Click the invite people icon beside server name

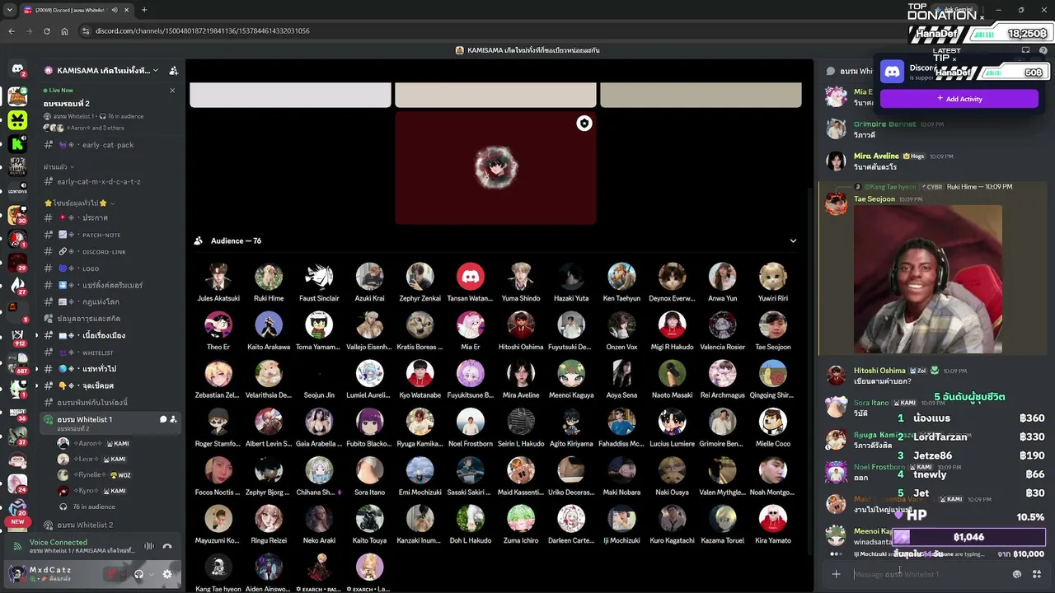[173, 71]
